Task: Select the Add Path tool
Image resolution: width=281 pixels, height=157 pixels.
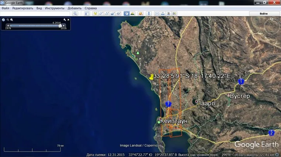Action: click(107, 14)
